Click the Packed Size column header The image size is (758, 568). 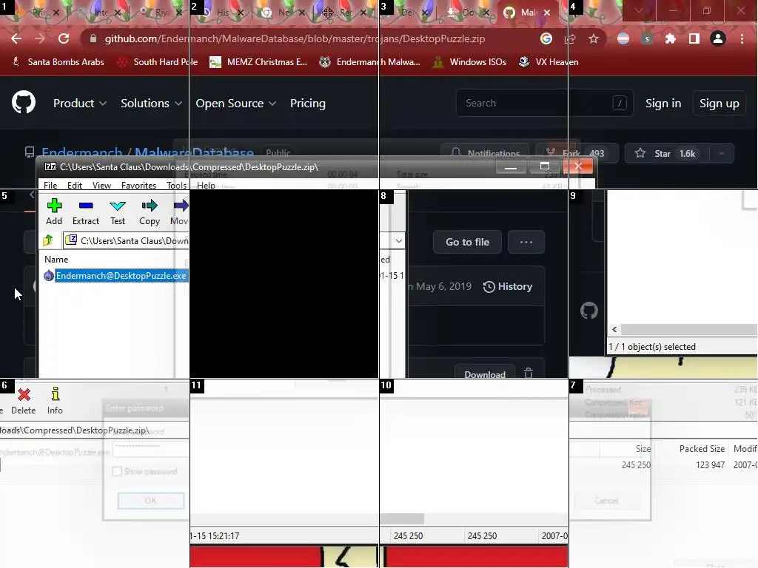702,449
